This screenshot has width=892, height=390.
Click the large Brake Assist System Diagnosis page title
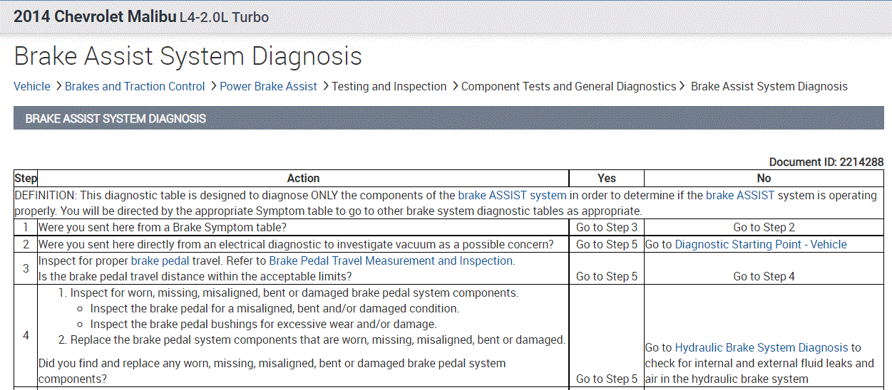[188, 56]
